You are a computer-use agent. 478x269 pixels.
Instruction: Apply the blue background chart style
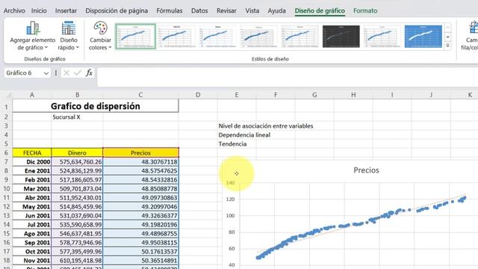(x=423, y=37)
